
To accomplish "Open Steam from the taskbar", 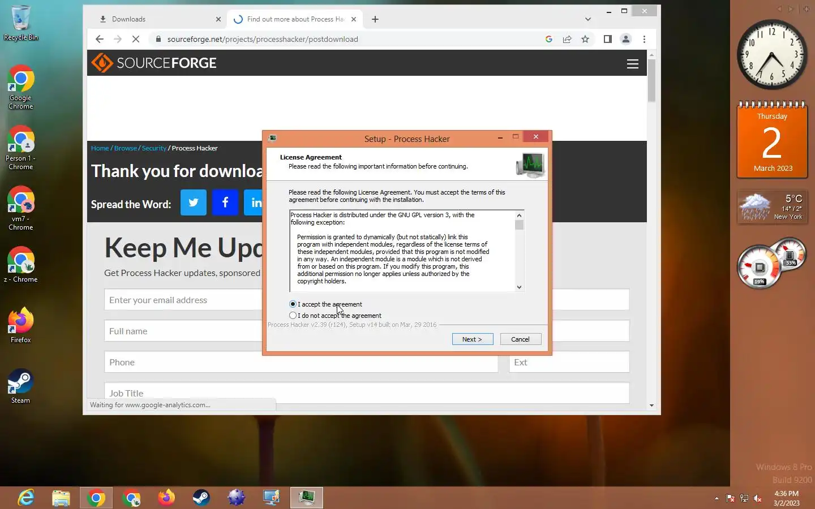I will pos(201,498).
